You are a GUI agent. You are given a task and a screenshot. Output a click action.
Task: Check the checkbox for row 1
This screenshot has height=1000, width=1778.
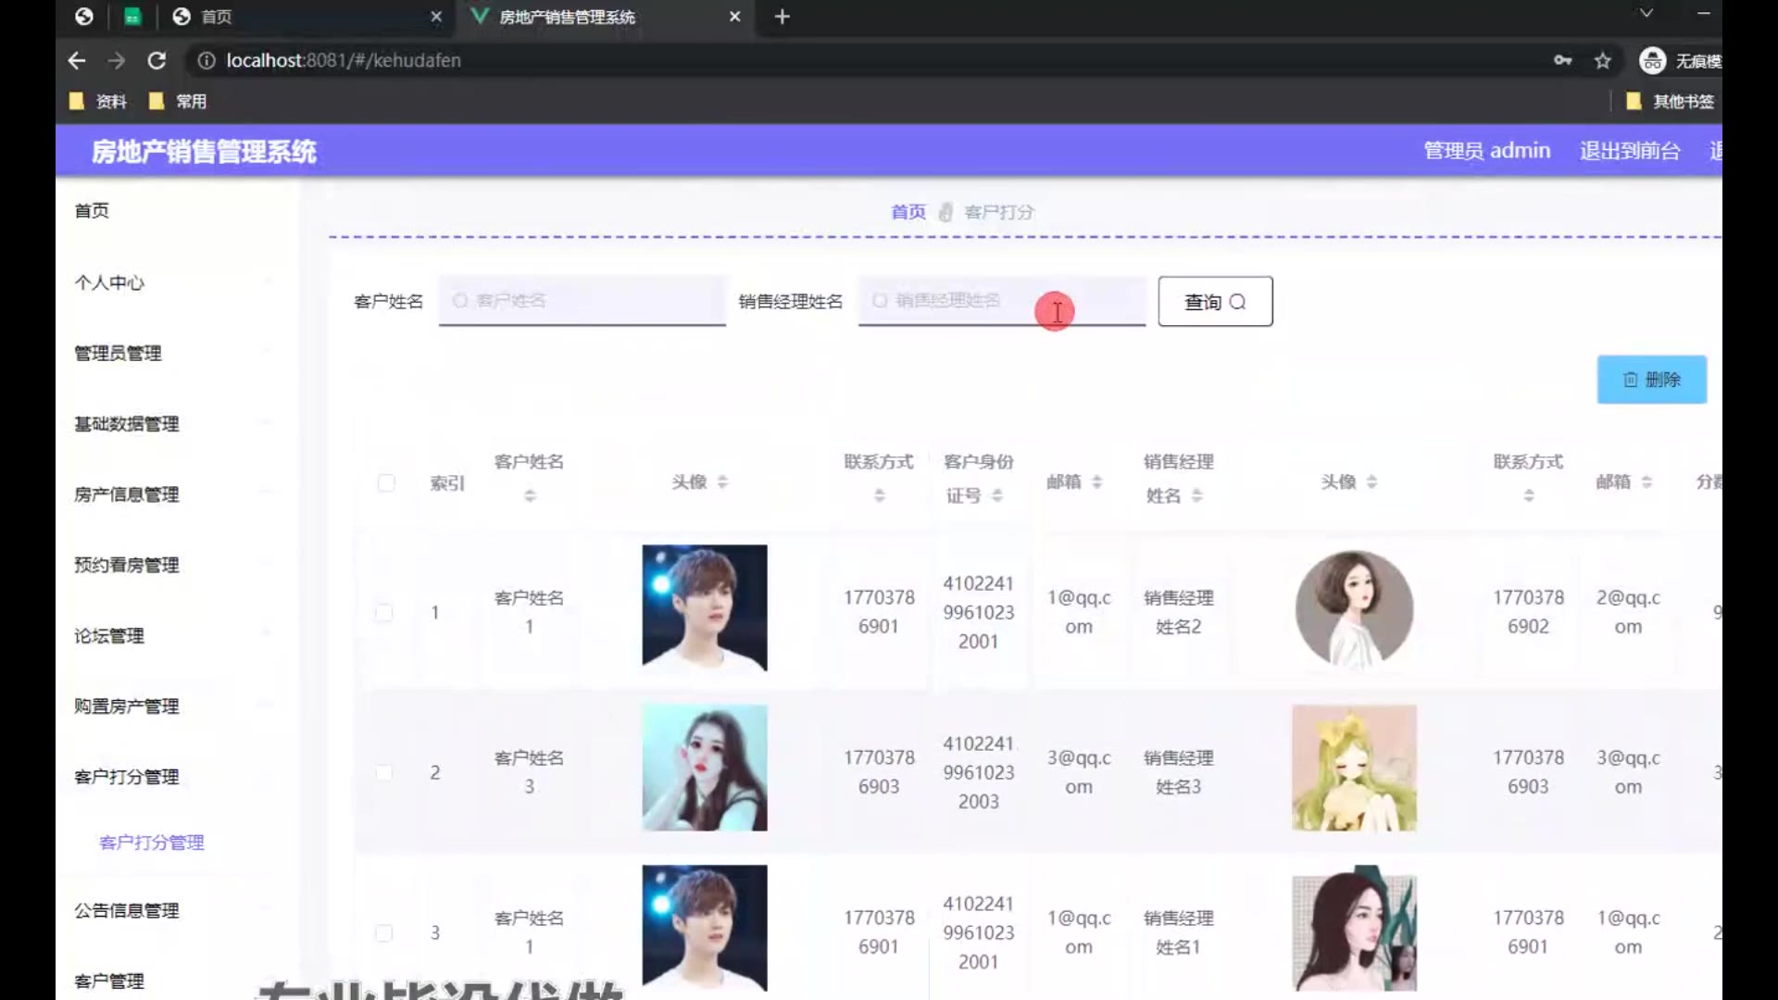click(x=383, y=613)
